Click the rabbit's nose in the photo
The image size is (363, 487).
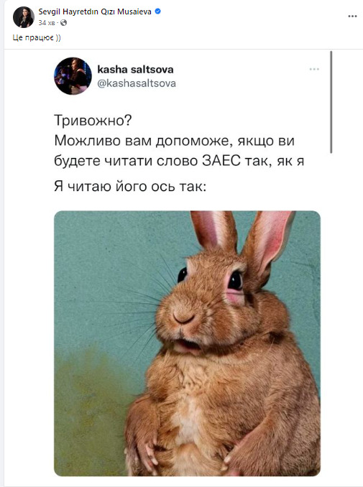click(184, 317)
